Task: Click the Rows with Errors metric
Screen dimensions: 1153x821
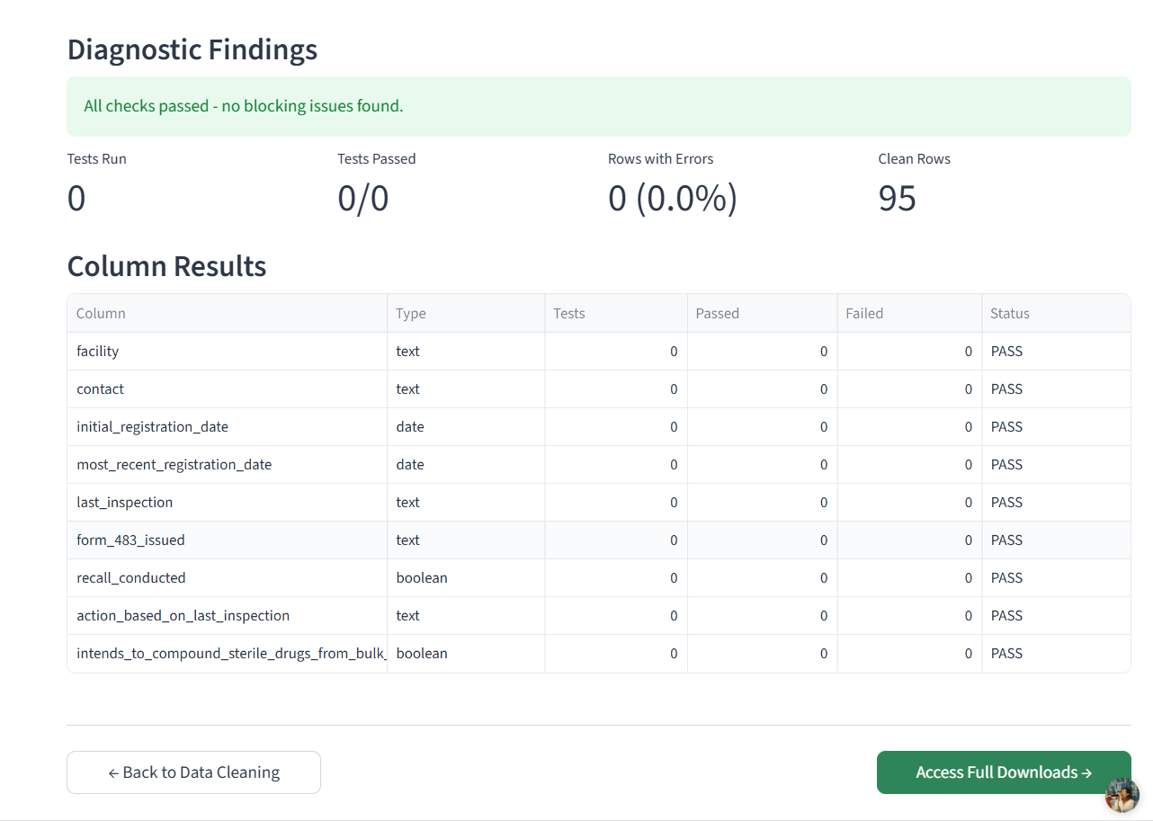Action: 673,199
